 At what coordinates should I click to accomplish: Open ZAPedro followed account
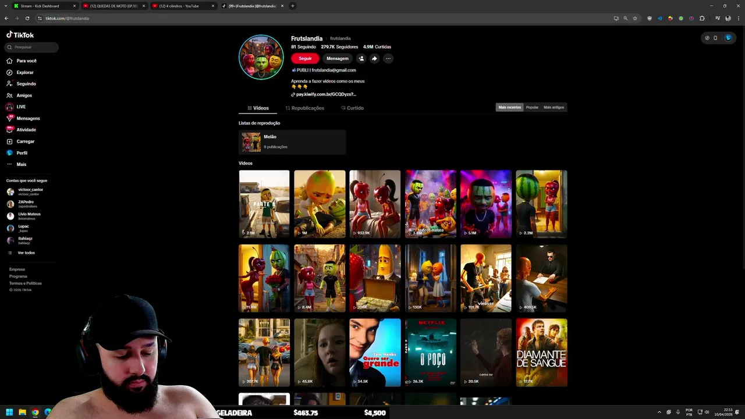(x=22, y=204)
